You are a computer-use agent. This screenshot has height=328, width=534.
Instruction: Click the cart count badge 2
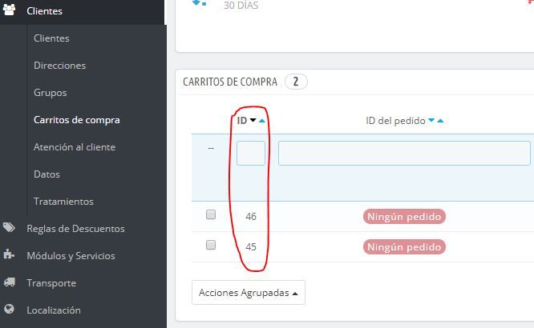pyautogui.click(x=296, y=82)
